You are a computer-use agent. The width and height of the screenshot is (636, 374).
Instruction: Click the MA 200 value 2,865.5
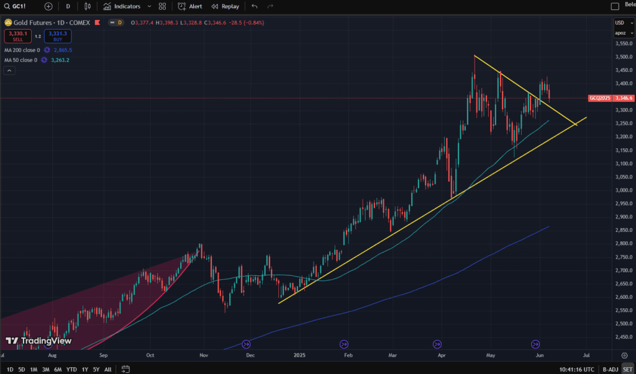pyautogui.click(x=63, y=50)
